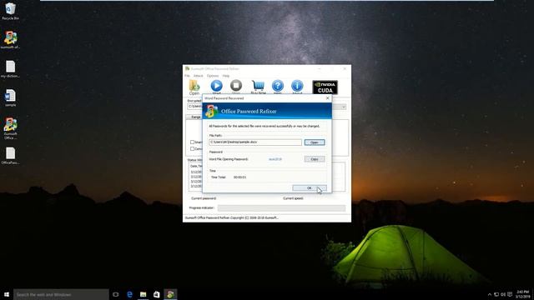Click OK in the recovered dialog

click(x=310, y=188)
